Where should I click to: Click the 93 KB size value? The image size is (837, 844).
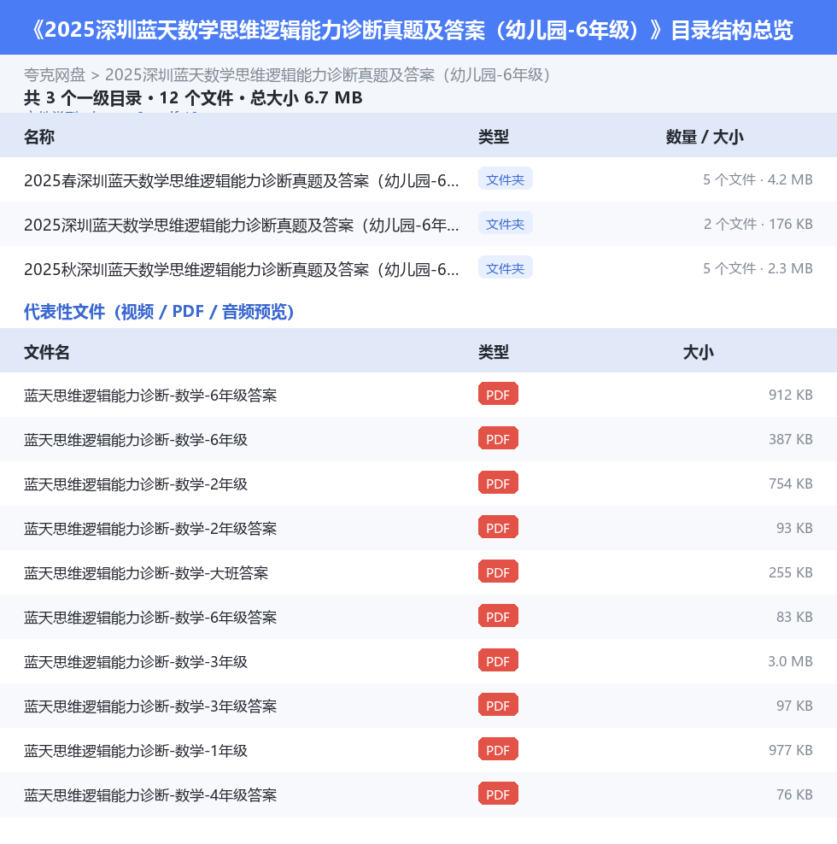click(x=794, y=528)
